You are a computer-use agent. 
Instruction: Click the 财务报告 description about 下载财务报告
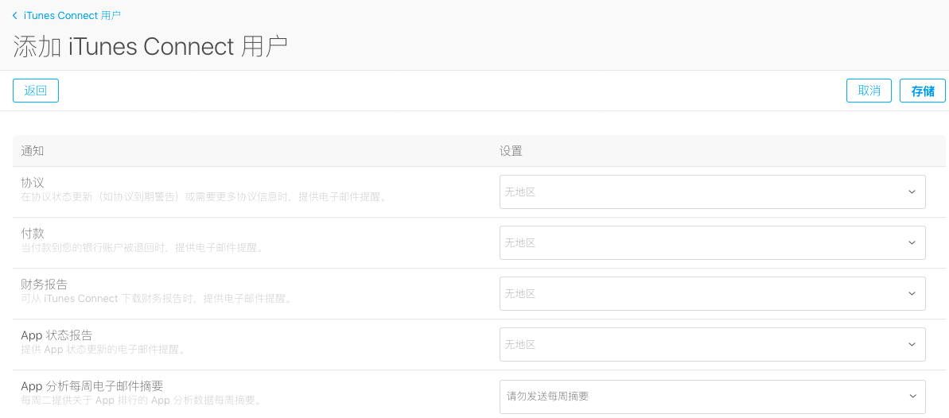pyautogui.click(x=156, y=299)
